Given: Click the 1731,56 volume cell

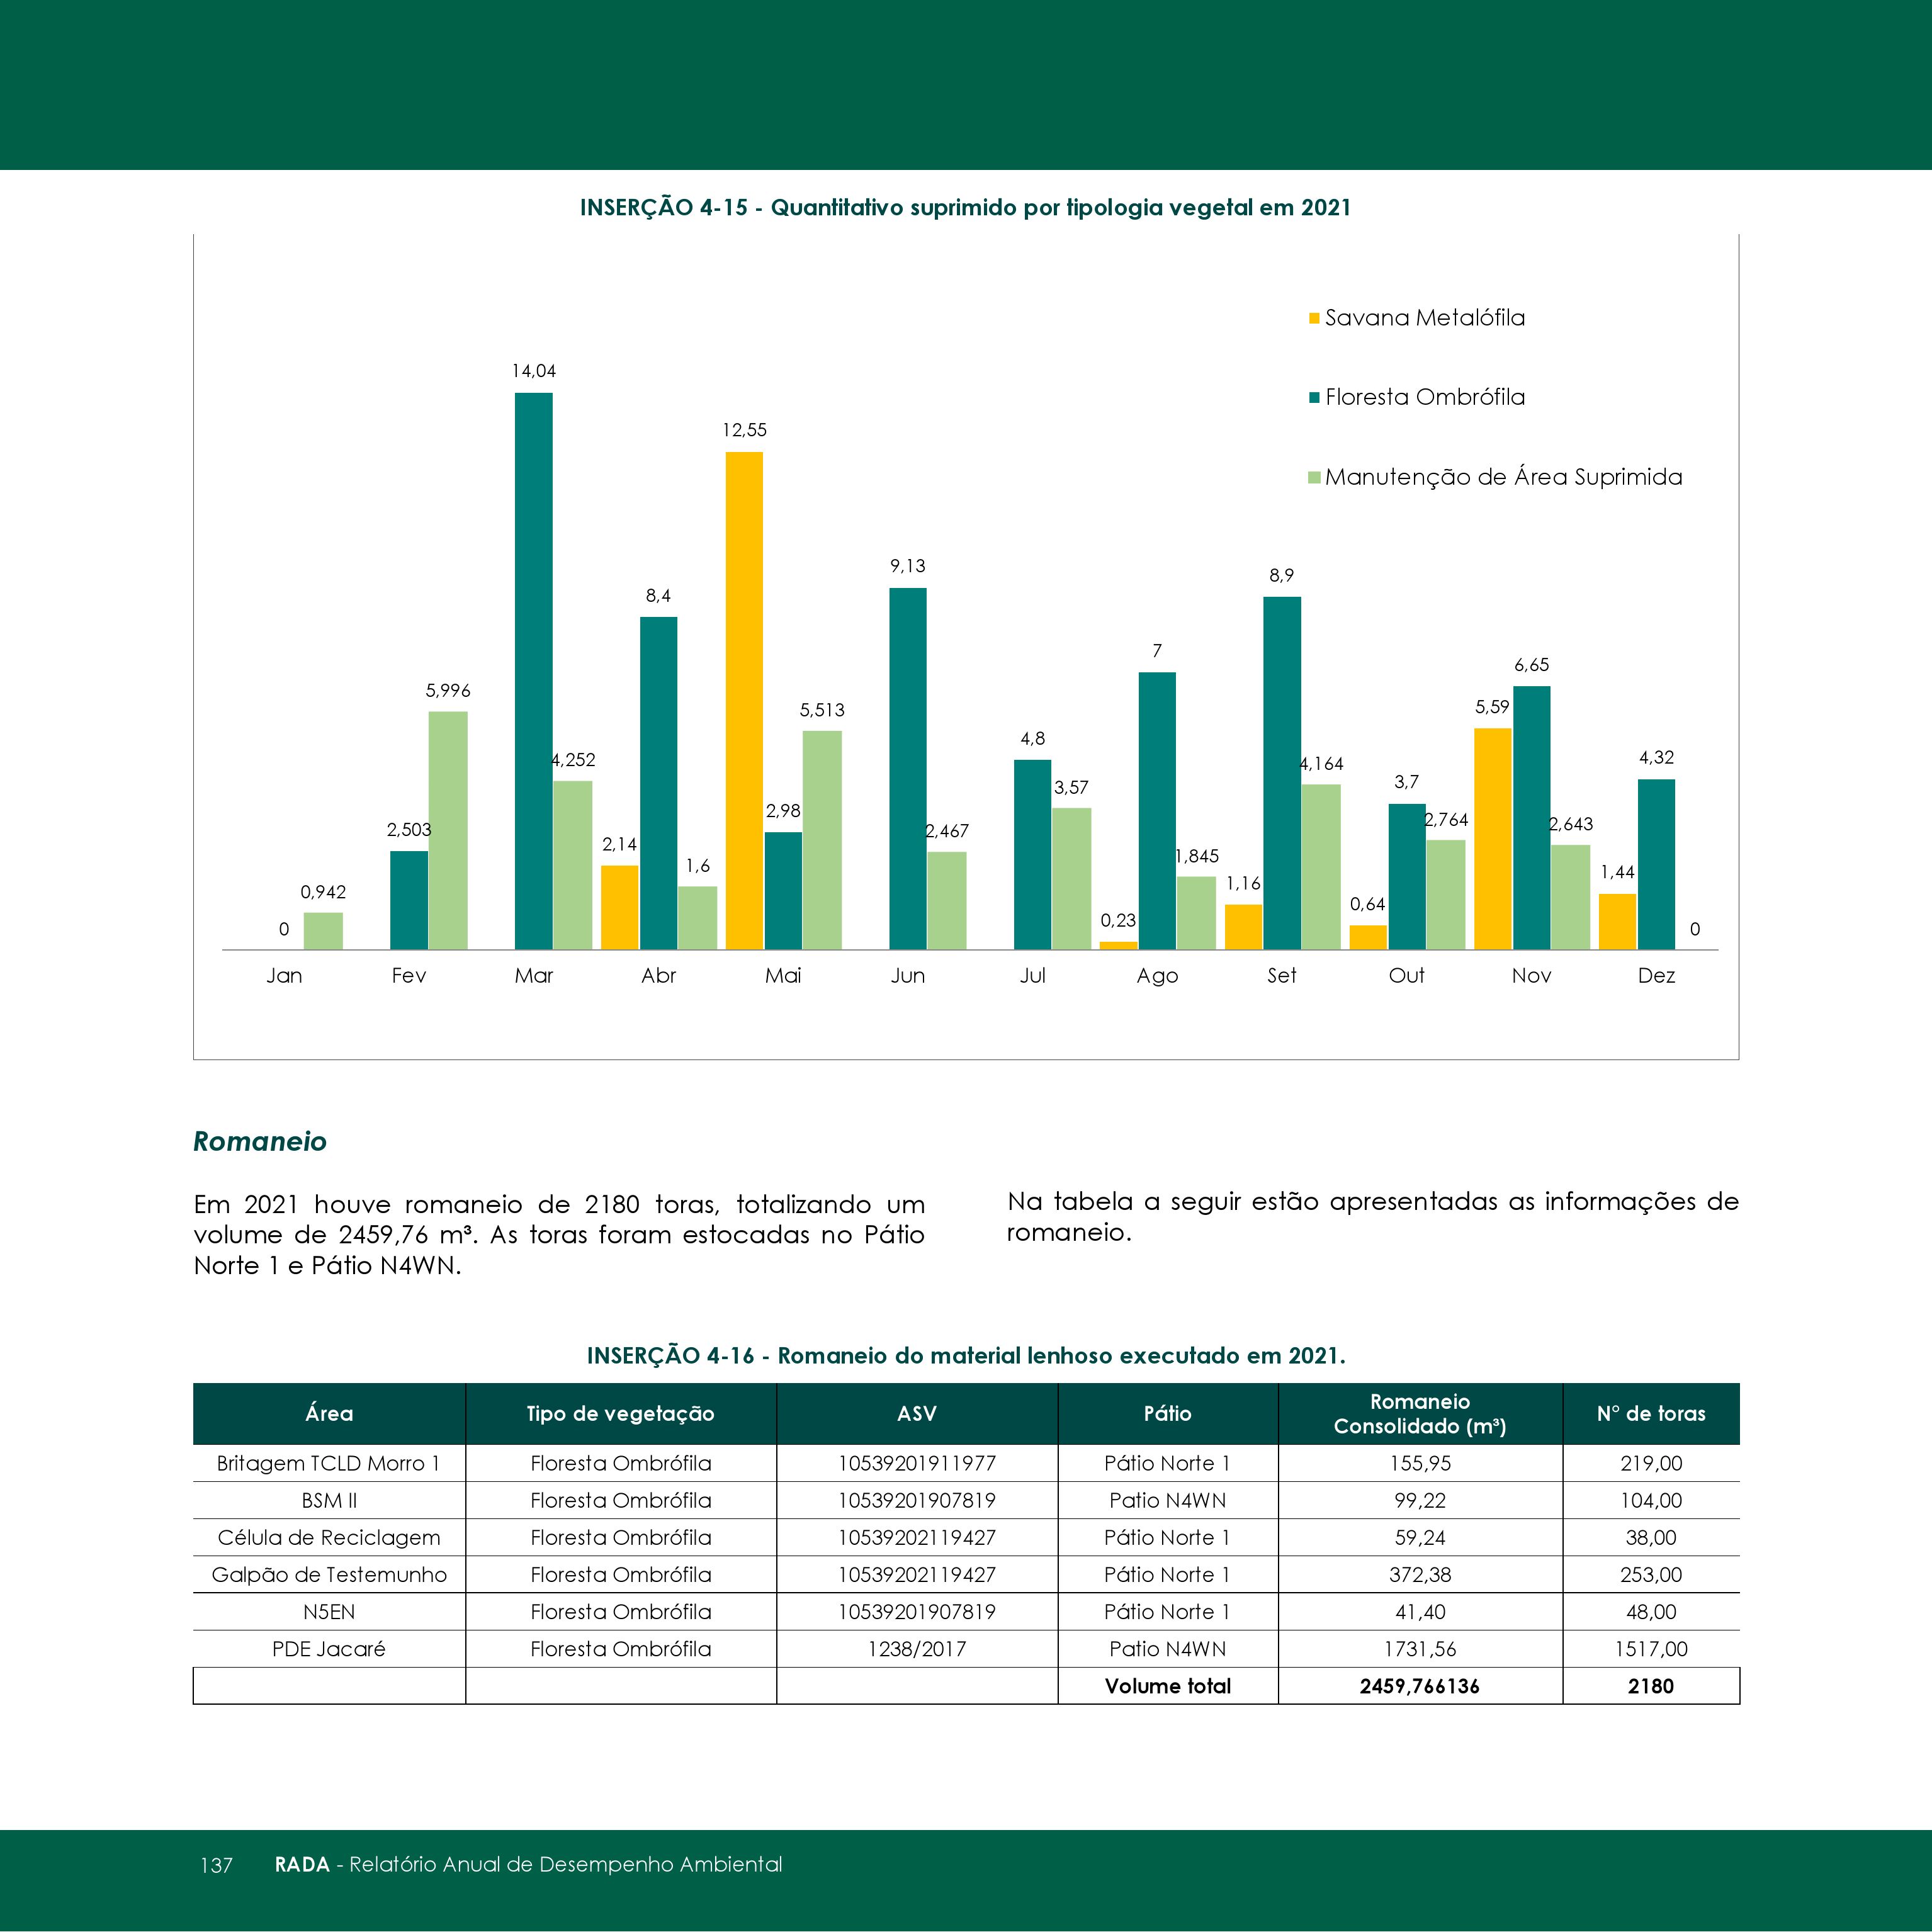Looking at the screenshot, I should tap(1420, 1649).
